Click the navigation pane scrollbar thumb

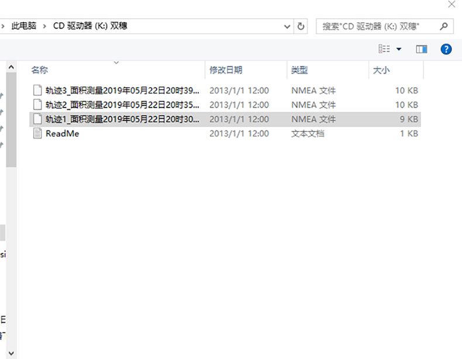pos(11,119)
